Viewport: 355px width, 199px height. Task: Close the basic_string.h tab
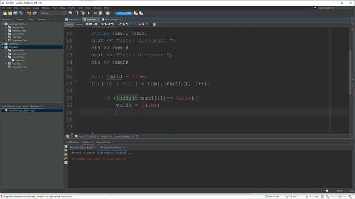coord(120,20)
